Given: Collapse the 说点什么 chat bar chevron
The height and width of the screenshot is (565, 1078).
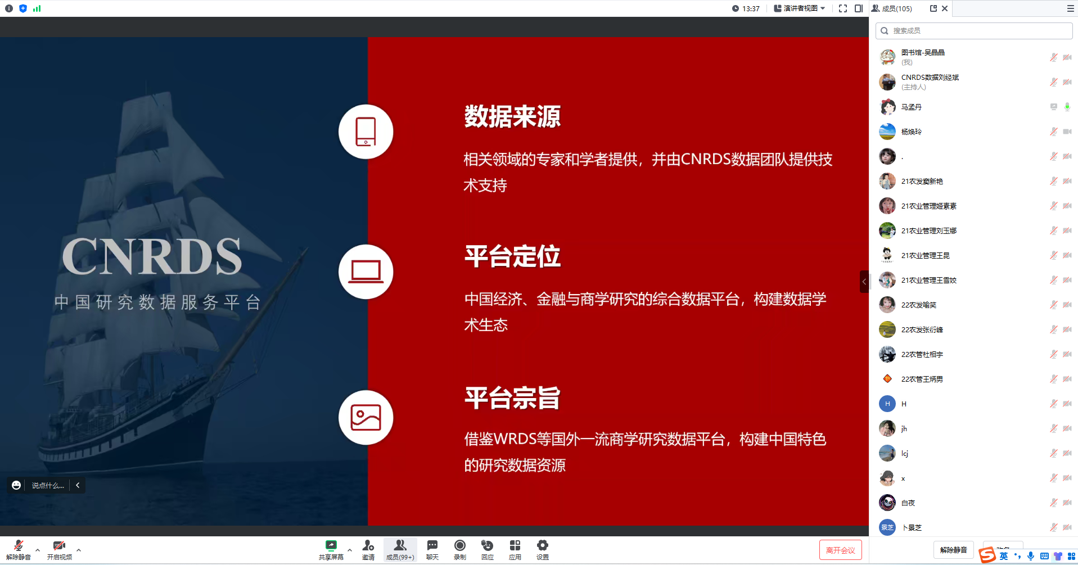Looking at the screenshot, I should coord(78,485).
